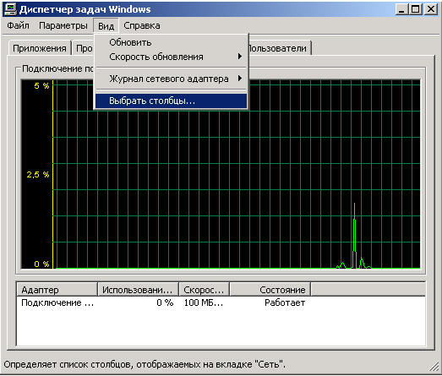Image resolution: width=442 pixels, height=376 pixels.
Task: Click the 2,5 % graph axis label
Action: (38, 174)
